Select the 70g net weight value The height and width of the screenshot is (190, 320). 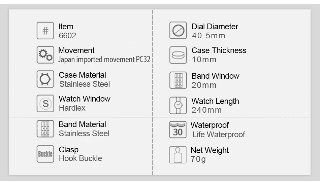pos(198,159)
